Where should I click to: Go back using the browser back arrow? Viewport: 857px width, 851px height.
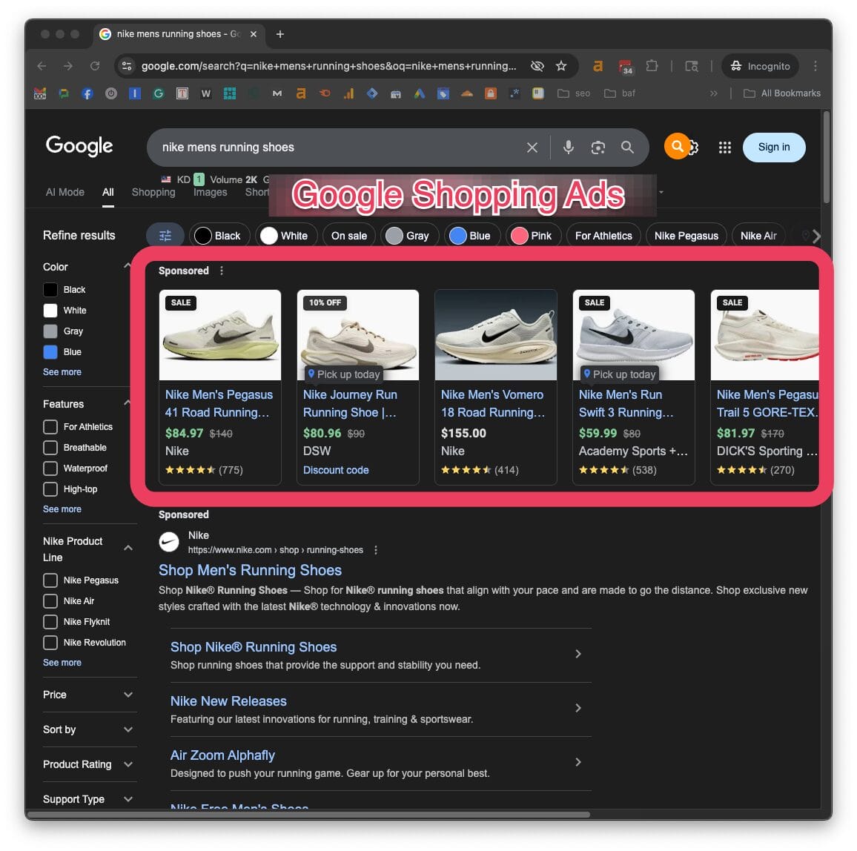[x=42, y=66]
